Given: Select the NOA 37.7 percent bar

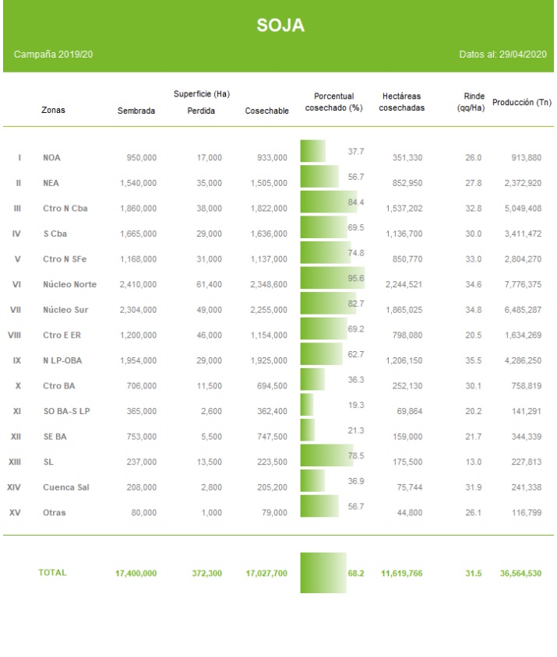Looking at the screenshot, I should (x=313, y=151).
